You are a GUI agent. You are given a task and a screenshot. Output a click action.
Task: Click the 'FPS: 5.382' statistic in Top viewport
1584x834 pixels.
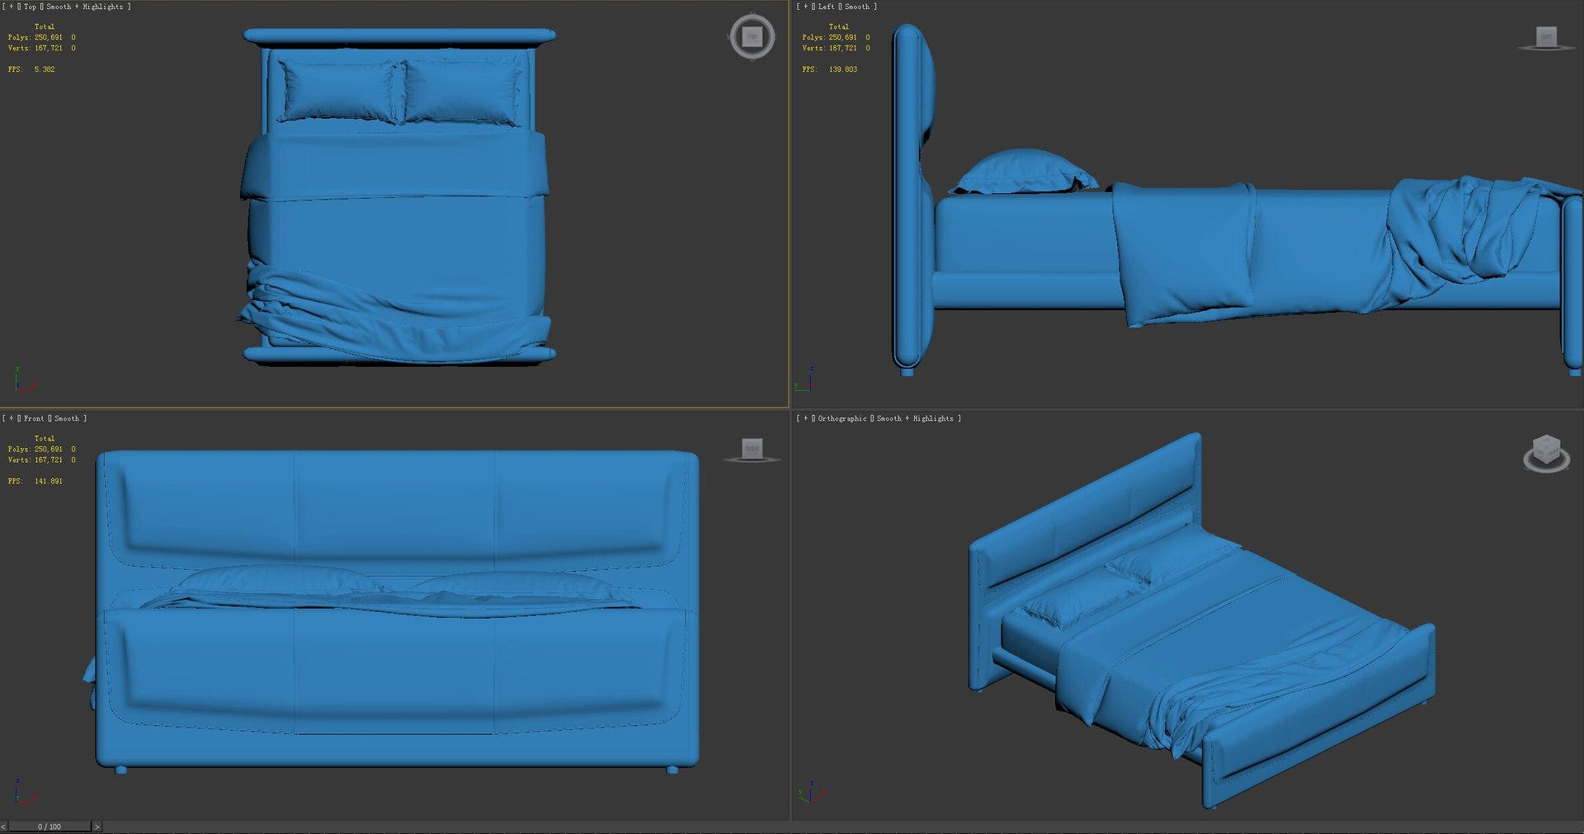click(x=31, y=69)
